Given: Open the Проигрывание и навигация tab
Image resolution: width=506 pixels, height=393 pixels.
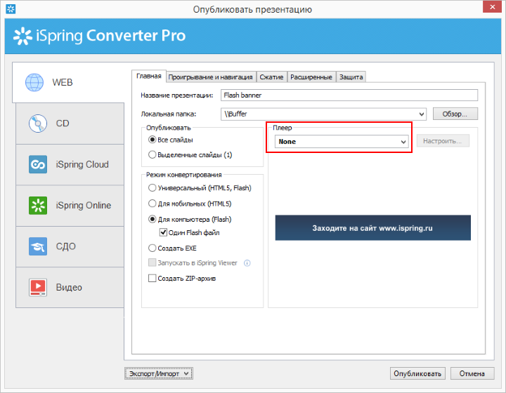Looking at the screenshot, I should [211, 77].
